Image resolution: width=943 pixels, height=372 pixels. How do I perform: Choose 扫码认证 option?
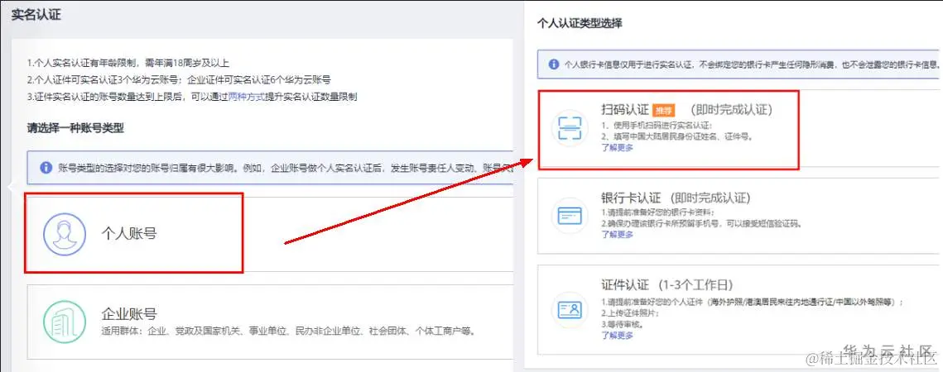pos(738,129)
